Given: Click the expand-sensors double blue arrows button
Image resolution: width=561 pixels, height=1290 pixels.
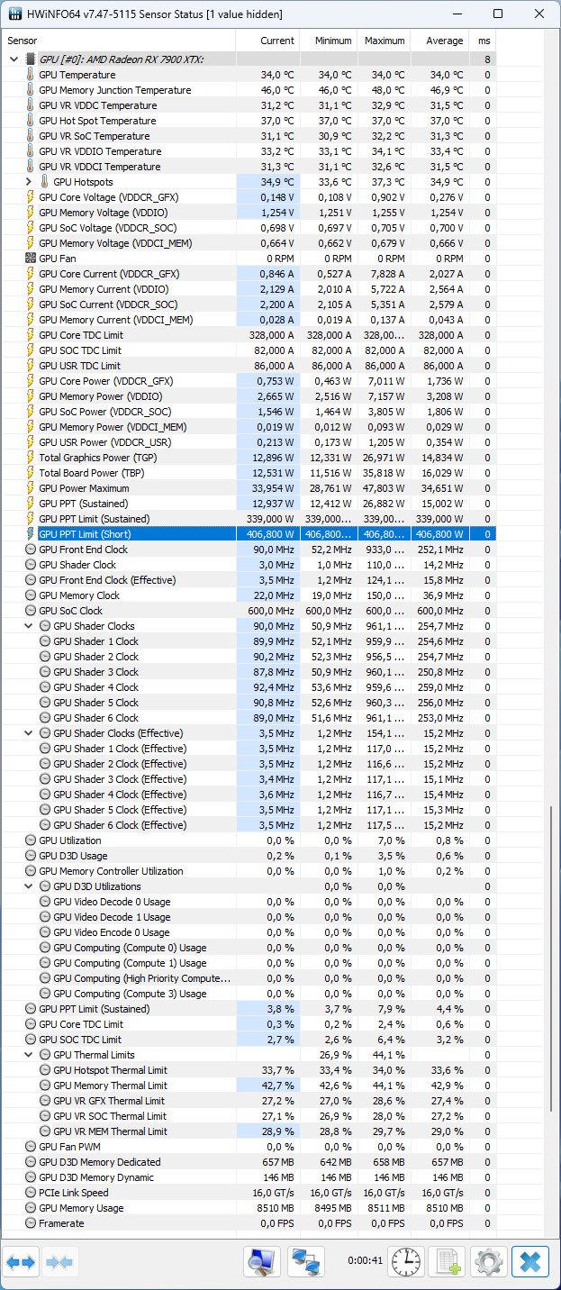Looking at the screenshot, I should (x=20, y=1262).
